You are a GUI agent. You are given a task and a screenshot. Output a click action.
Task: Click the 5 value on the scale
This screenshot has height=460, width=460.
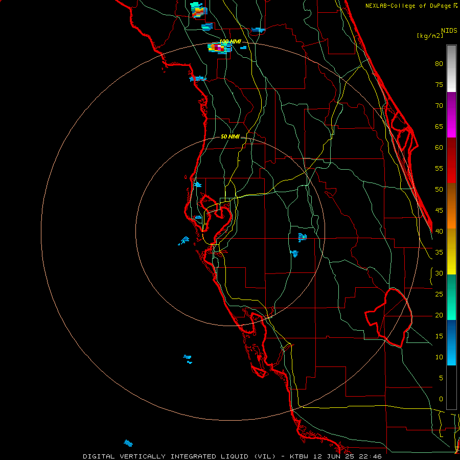point(441,378)
